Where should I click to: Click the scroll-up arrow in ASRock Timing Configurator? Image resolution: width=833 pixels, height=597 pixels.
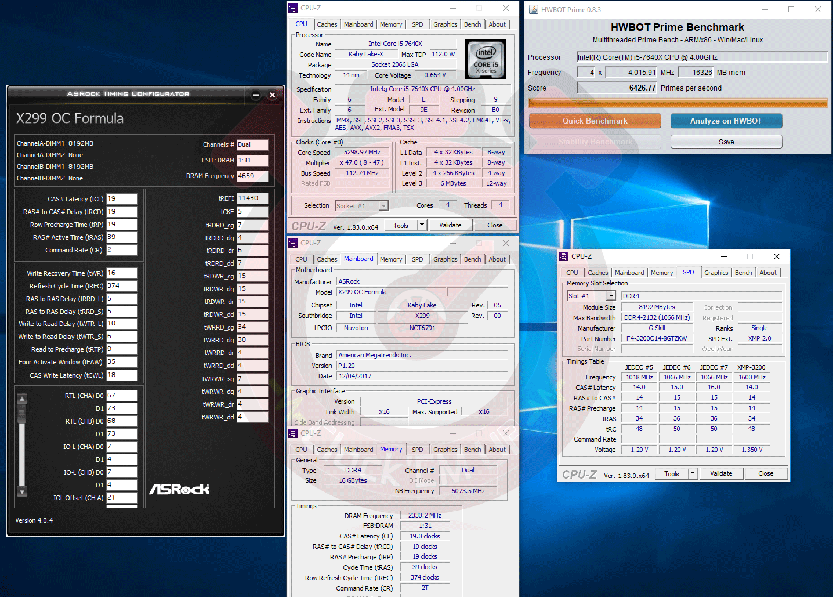pos(22,399)
